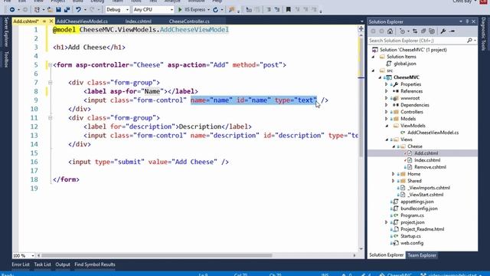Expand the Controllers folder
490x276 pixels.
pos(386,112)
